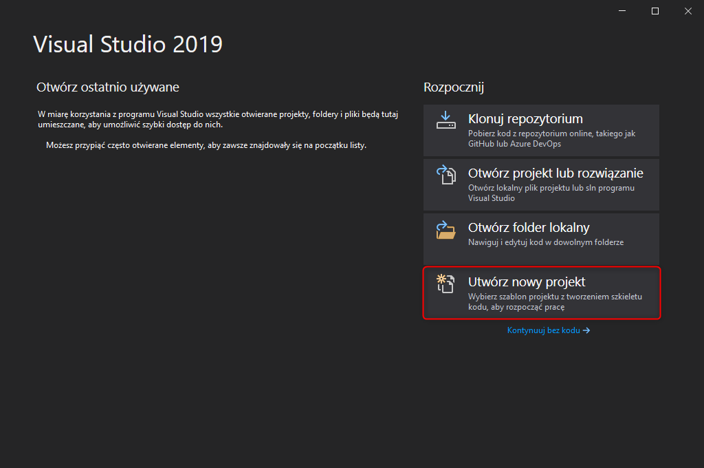Minimize the Visual Studio start window
Image resolution: width=704 pixels, height=468 pixels.
coord(622,11)
